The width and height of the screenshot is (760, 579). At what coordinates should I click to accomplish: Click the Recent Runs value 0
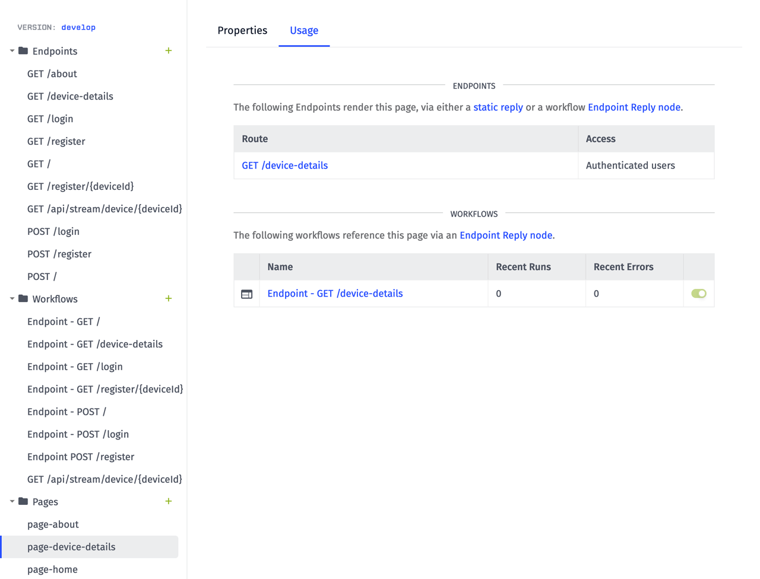point(499,294)
